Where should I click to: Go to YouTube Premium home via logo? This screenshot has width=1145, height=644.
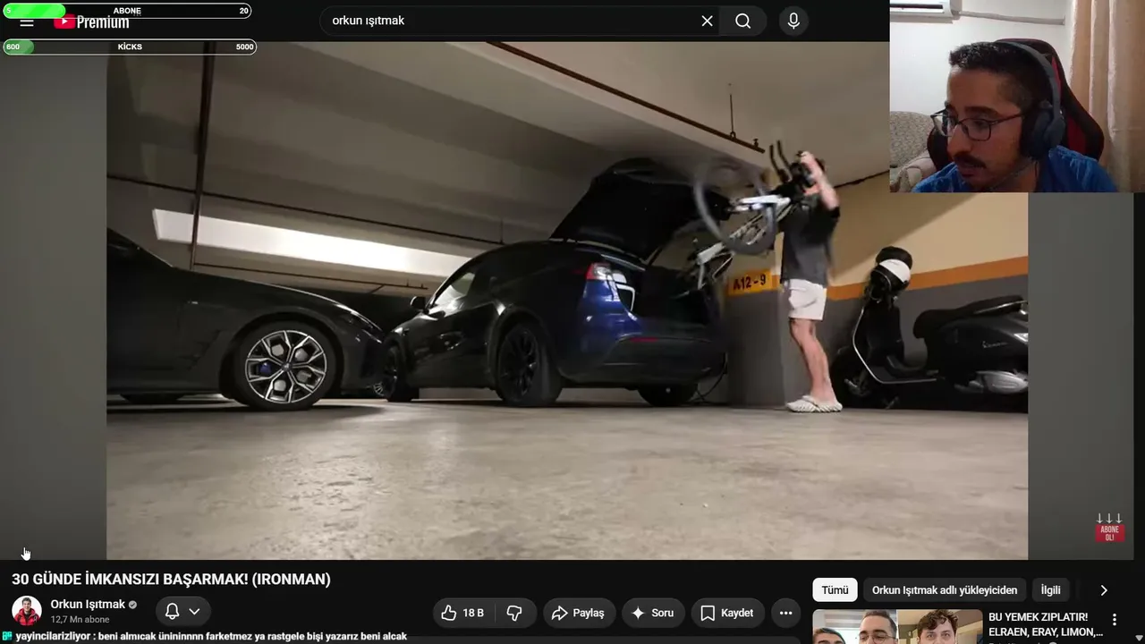point(91,21)
